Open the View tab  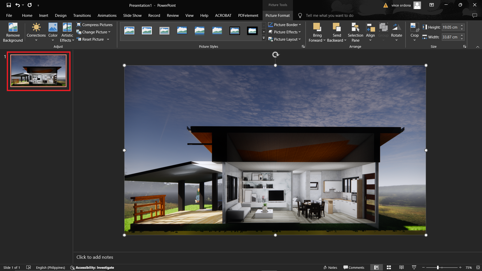189,15
